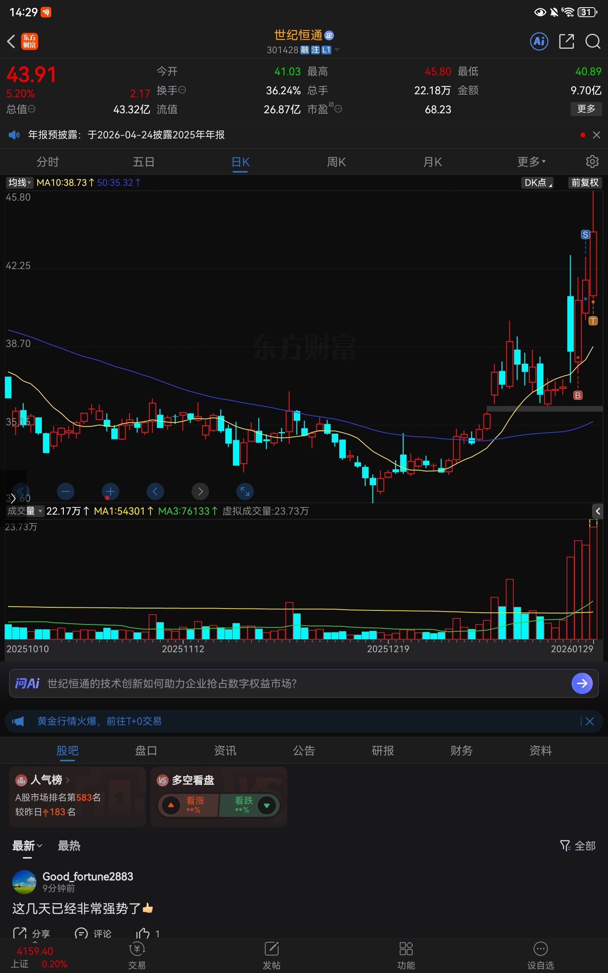Jump to earliest with double-left arrow
The height and width of the screenshot is (973, 608).
click(21, 491)
